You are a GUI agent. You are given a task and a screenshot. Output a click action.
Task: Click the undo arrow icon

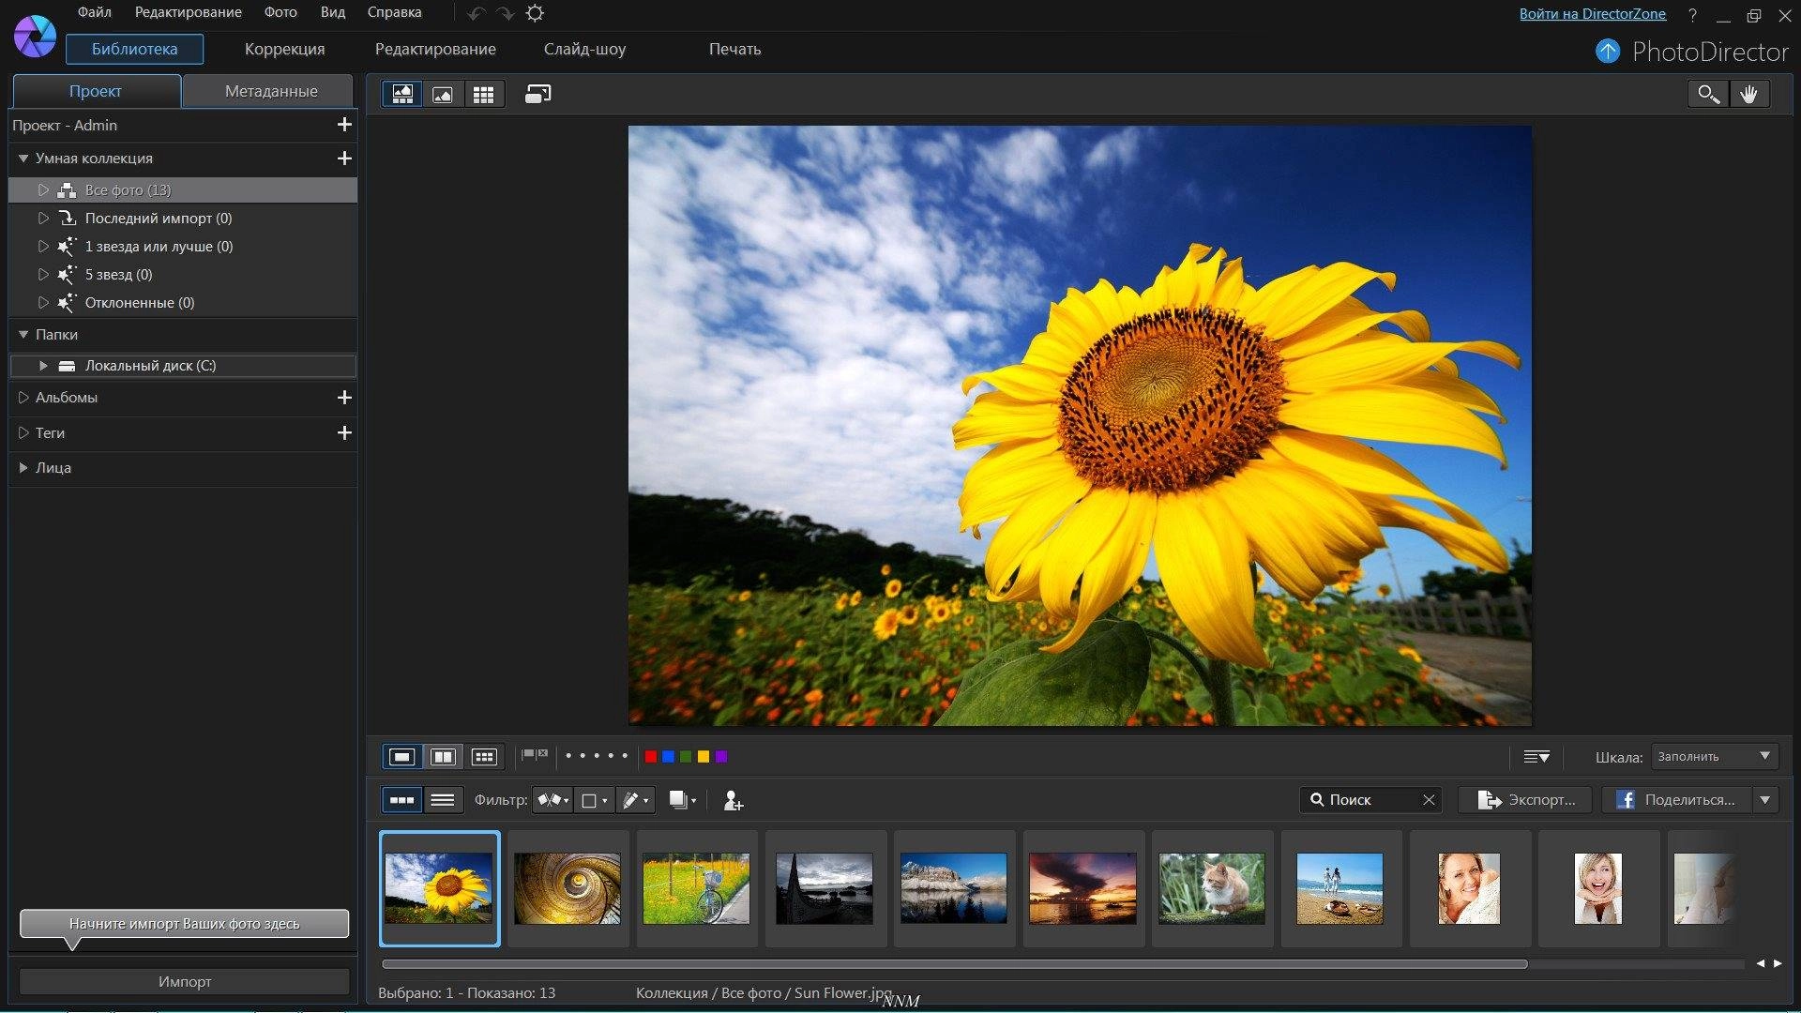tap(476, 13)
